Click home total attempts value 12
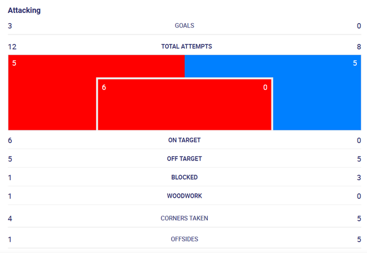The width and height of the screenshot is (367, 253). click(12, 47)
